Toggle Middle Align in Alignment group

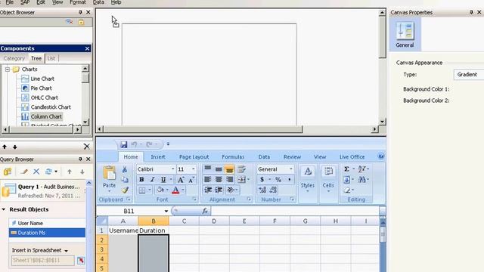(219, 169)
